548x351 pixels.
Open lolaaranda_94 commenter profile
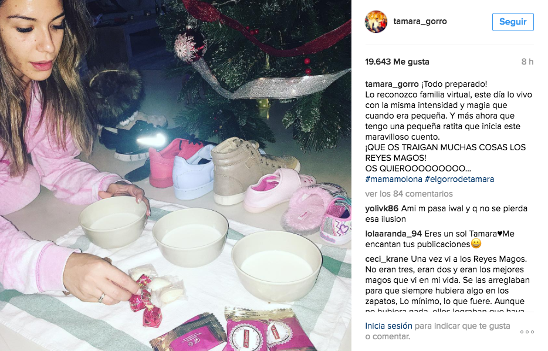click(x=394, y=234)
